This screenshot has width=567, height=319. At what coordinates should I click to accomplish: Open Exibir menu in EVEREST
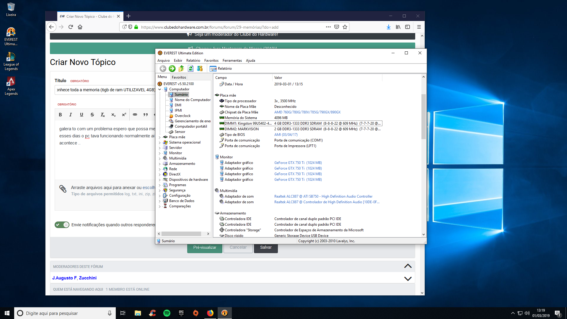point(178,61)
